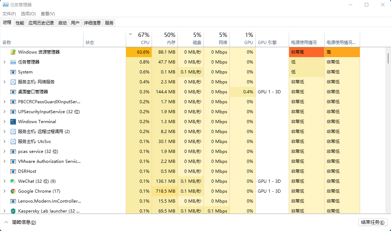Image resolution: width=391 pixels, height=231 pixels.
Task: Click the 服务主机: 网络服务 gear icon
Action: [13, 82]
